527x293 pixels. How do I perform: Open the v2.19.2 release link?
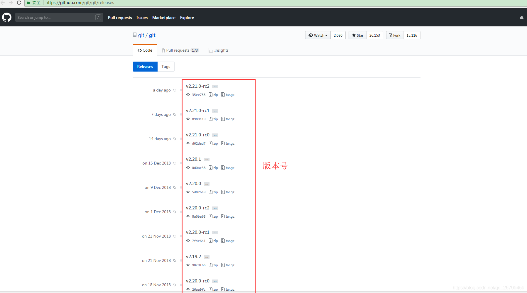tap(193, 256)
